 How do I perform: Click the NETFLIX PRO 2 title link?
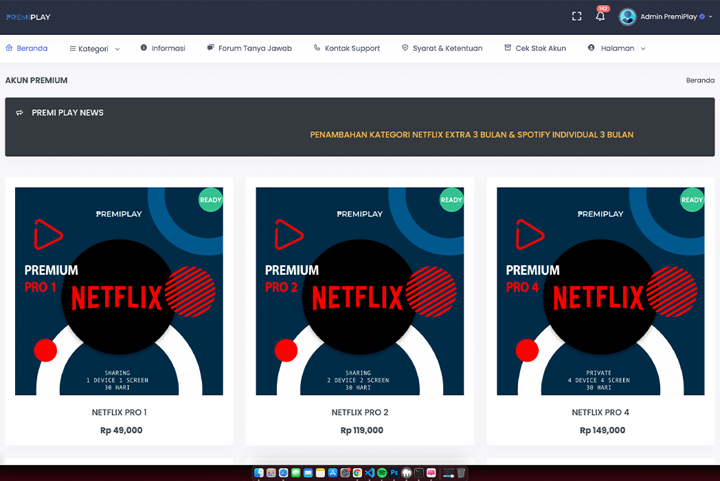360,412
